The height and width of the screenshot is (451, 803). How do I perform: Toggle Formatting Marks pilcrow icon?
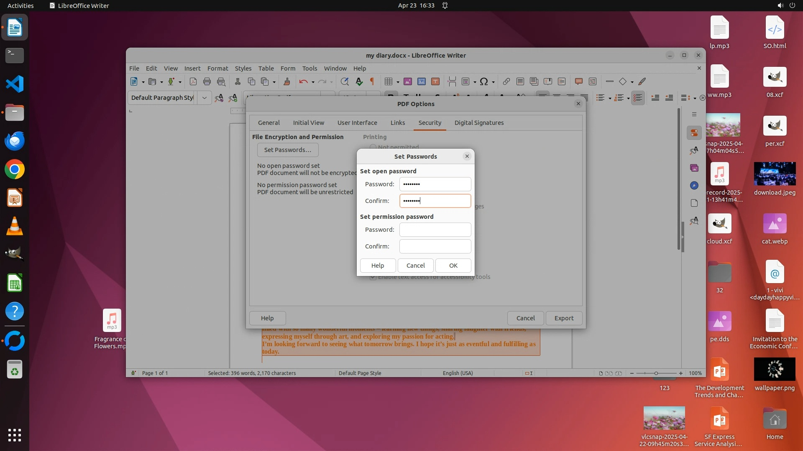372,82
